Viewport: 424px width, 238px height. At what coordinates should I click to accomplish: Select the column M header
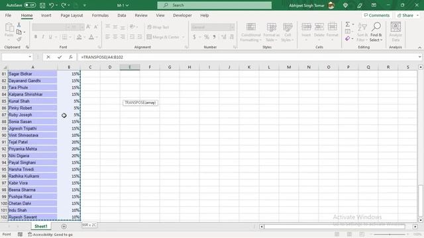point(289,67)
